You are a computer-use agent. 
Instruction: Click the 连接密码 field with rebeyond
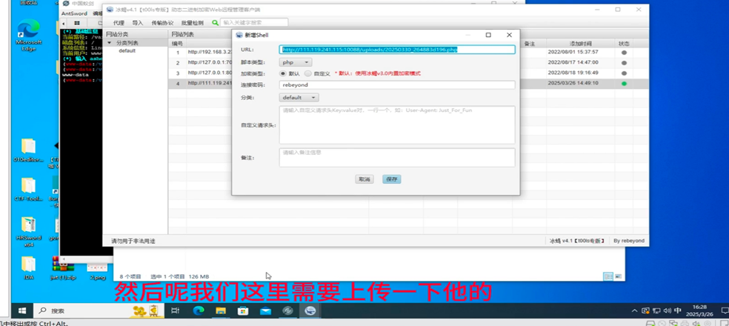[397, 85]
